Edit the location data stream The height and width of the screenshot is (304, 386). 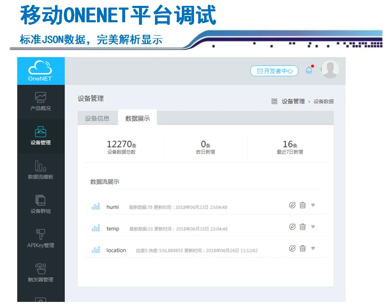click(292, 249)
